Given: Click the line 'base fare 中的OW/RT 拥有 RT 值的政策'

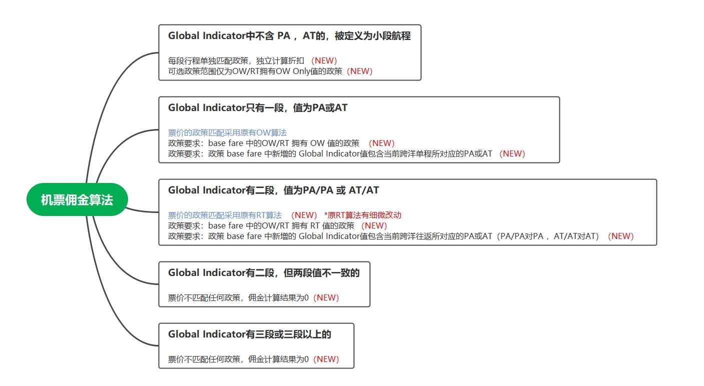Looking at the screenshot, I should coord(261,225).
